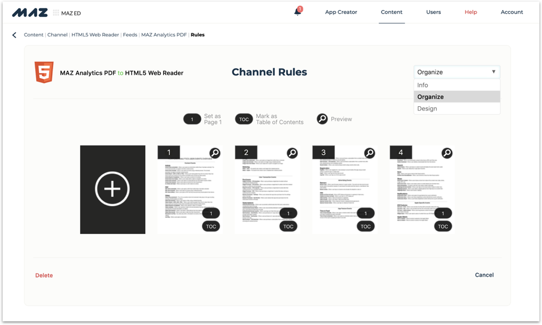
Task: Click the HTML5 shield icon
Action: point(44,72)
